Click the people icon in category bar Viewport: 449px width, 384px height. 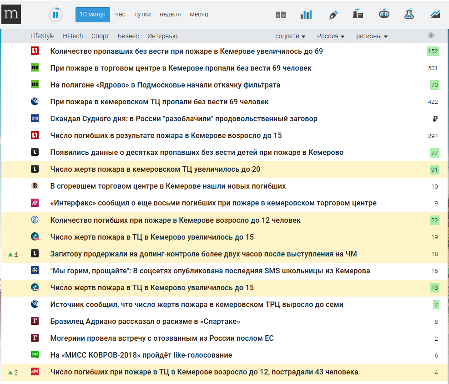coord(431,36)
